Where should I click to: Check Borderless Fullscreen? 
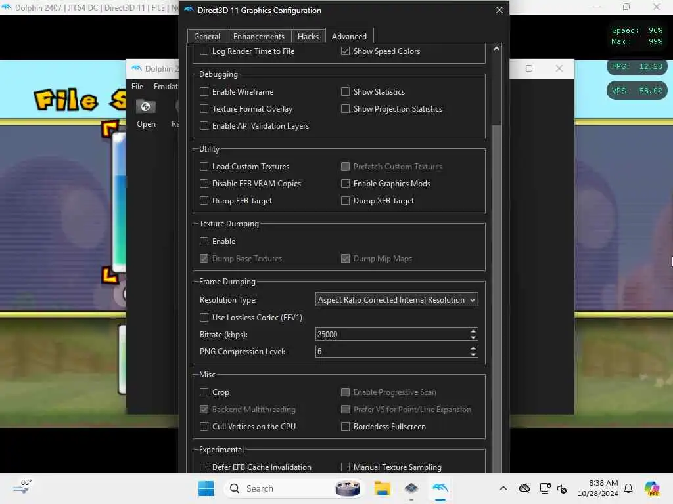tap(345, 427)
